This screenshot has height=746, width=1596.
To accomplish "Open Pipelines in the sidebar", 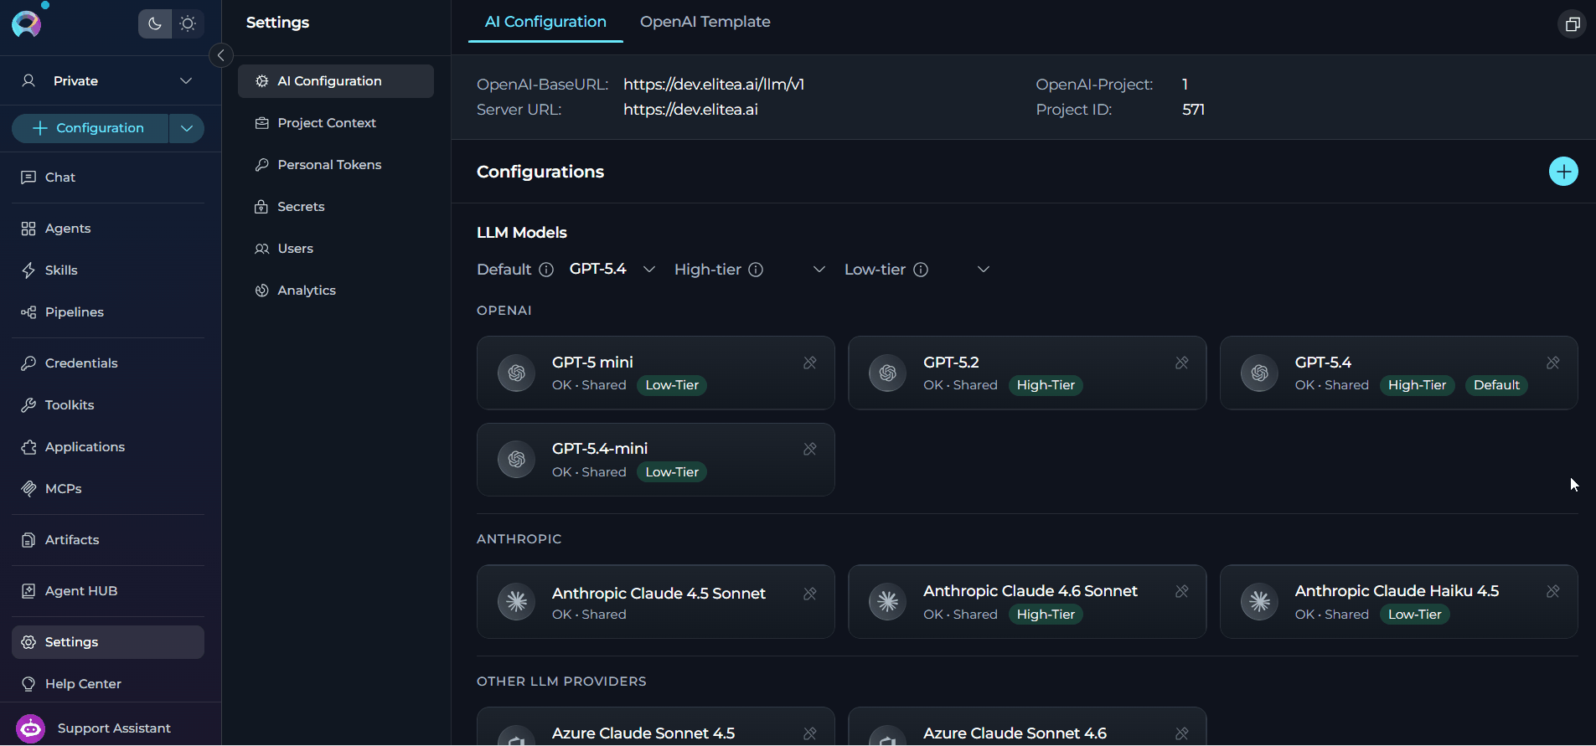I will [108, 312].
